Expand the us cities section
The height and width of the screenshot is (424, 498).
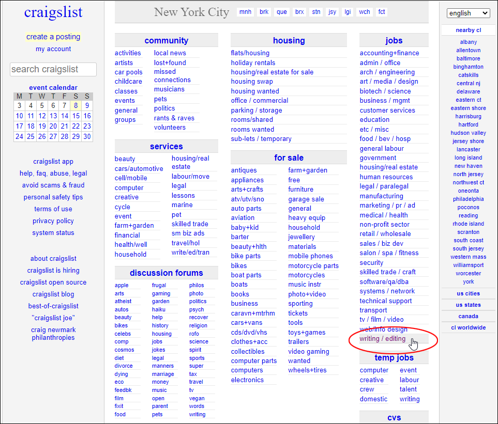point(468,293)
